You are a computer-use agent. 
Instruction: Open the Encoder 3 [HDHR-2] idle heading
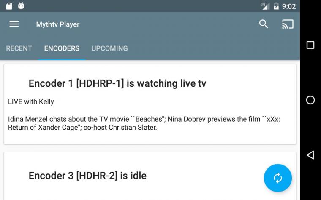(x=87, y=176)
